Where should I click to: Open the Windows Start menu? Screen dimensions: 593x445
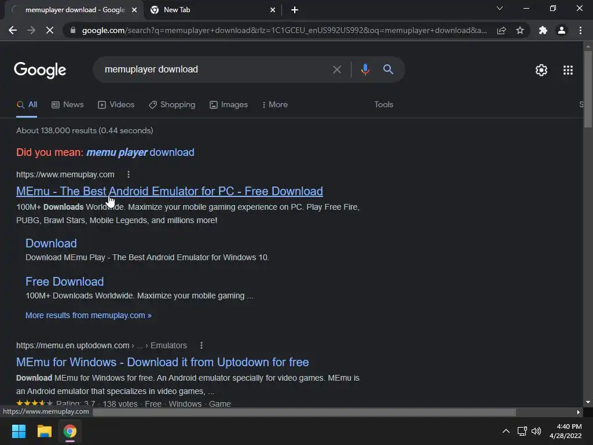(19, 431)
